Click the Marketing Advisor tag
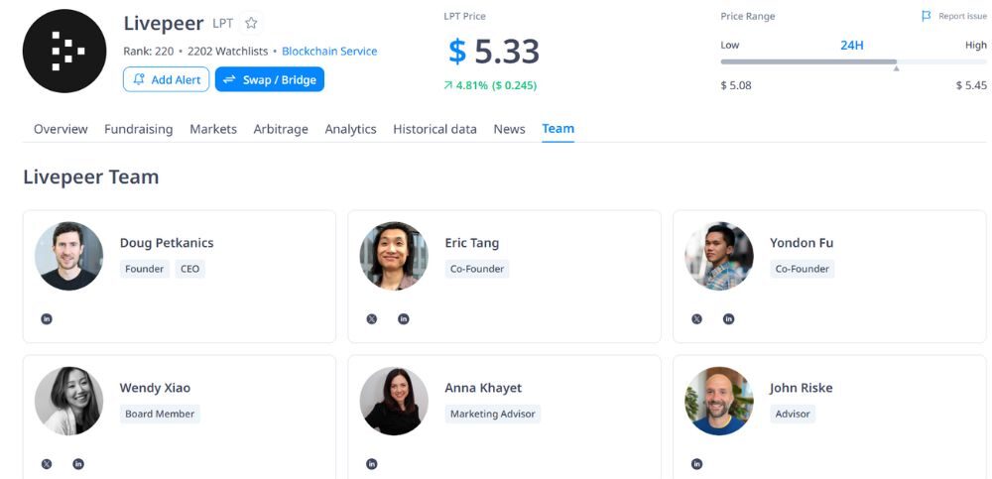This screenshot has height=479, width=992. tap(493, 414)
